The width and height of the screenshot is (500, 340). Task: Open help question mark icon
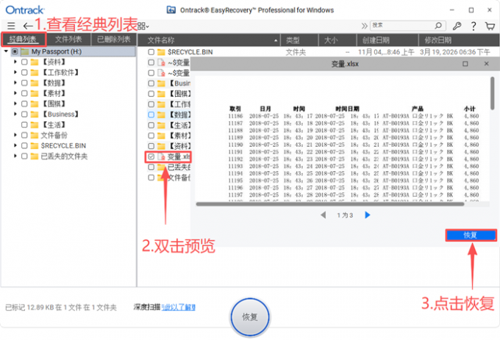tap(474, 26)
